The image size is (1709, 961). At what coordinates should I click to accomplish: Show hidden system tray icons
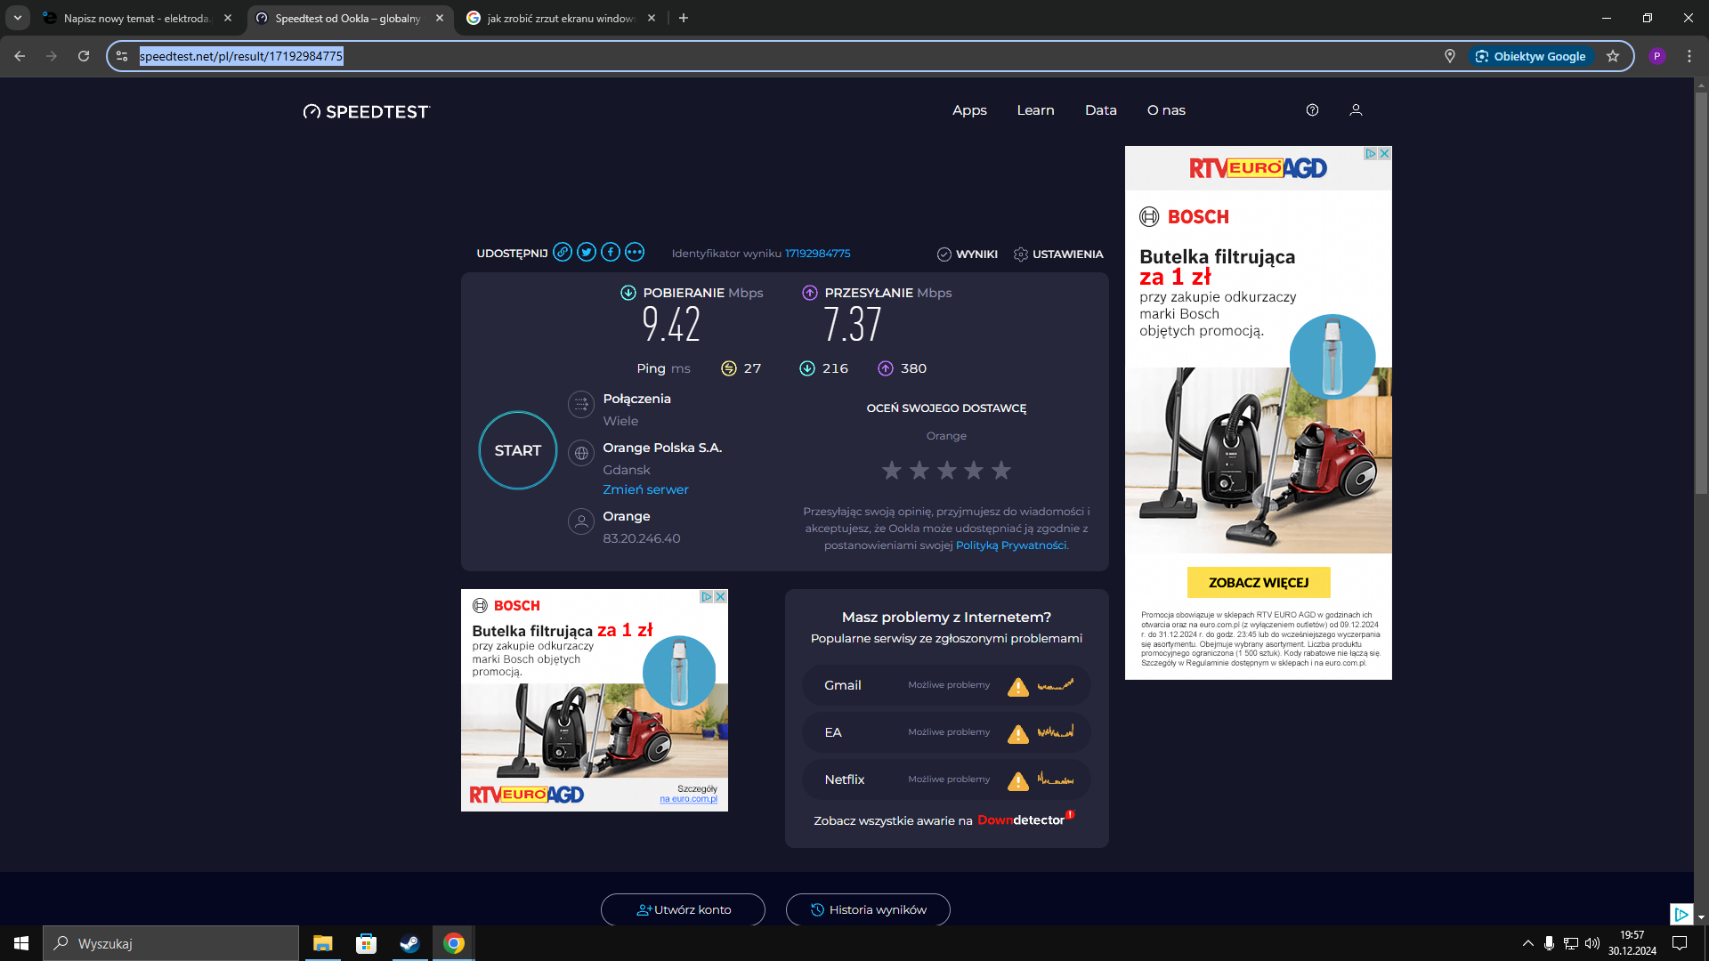pos(1528,943)
